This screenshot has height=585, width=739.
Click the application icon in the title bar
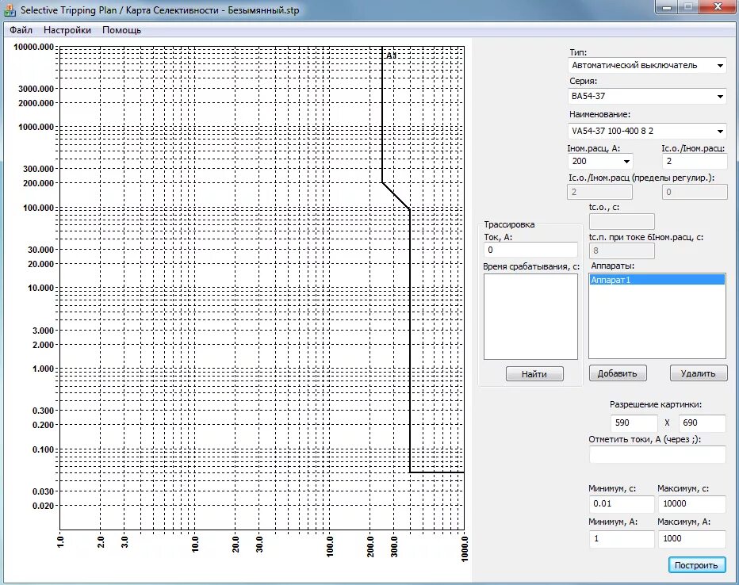(x=10, y=10)
